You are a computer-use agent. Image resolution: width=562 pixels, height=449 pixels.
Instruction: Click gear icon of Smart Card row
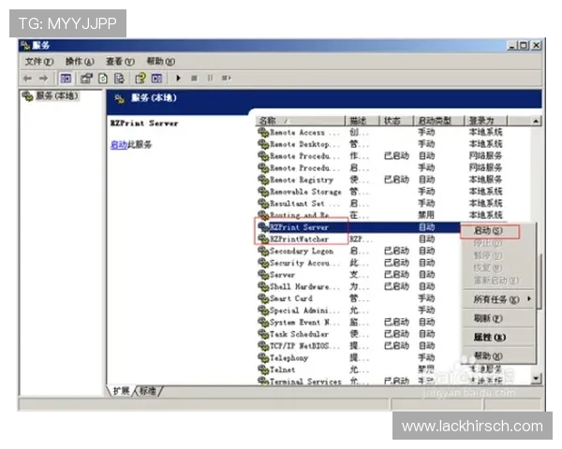pos(263,298)
